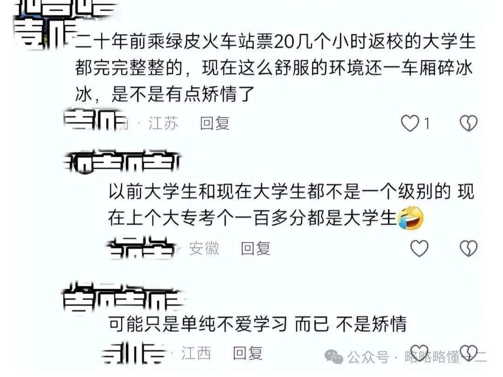Like the comment from 江苏 with one like

pyautogui.click(x=410, y=123)
